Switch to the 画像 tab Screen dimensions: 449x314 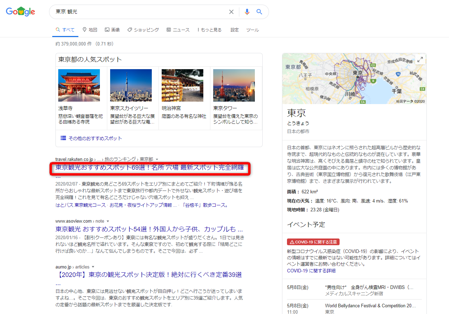point(112,30)
